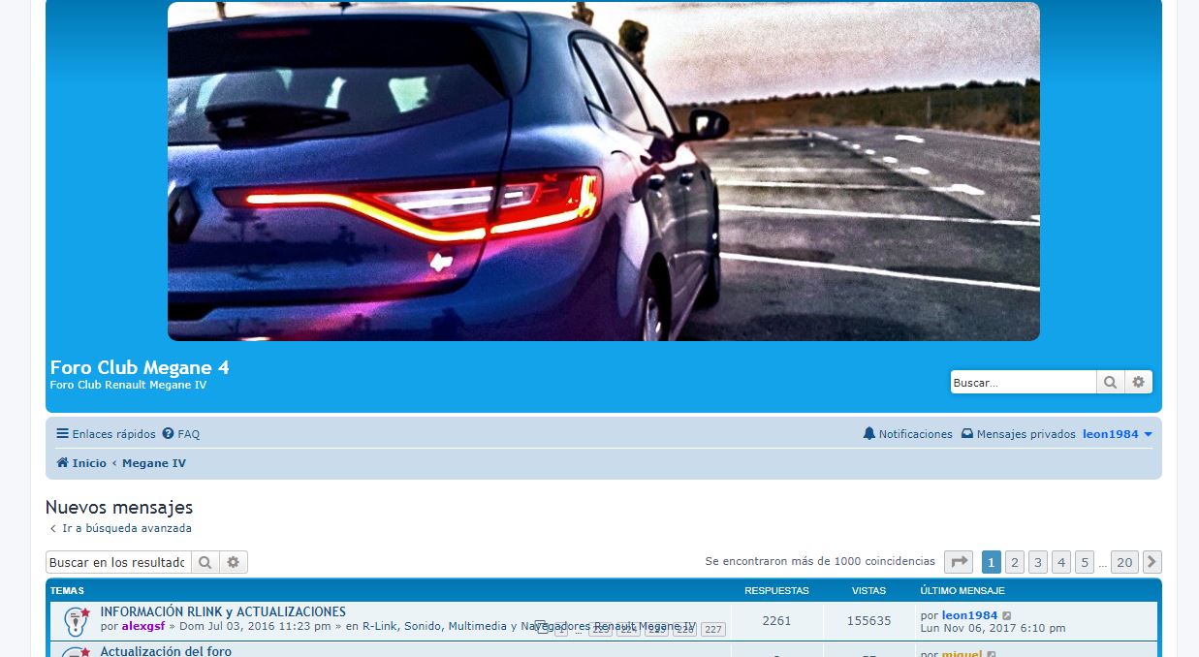1199x657 pixels.
Task: Focus 'Buscar en los resultados' field
Action: [x=118, y=562]
